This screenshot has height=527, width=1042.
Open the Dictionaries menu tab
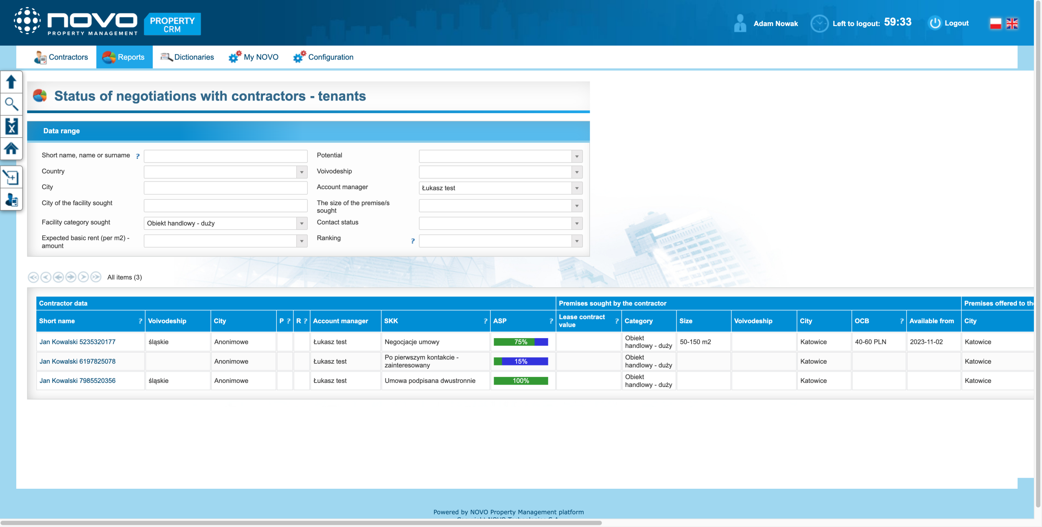(x=187, y=57)
